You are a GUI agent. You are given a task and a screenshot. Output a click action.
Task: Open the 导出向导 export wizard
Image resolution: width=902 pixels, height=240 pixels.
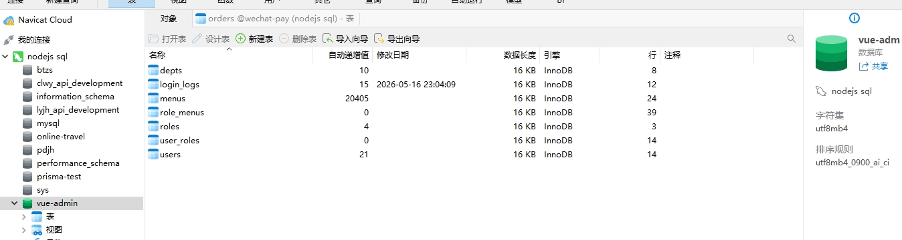(397, 39)
